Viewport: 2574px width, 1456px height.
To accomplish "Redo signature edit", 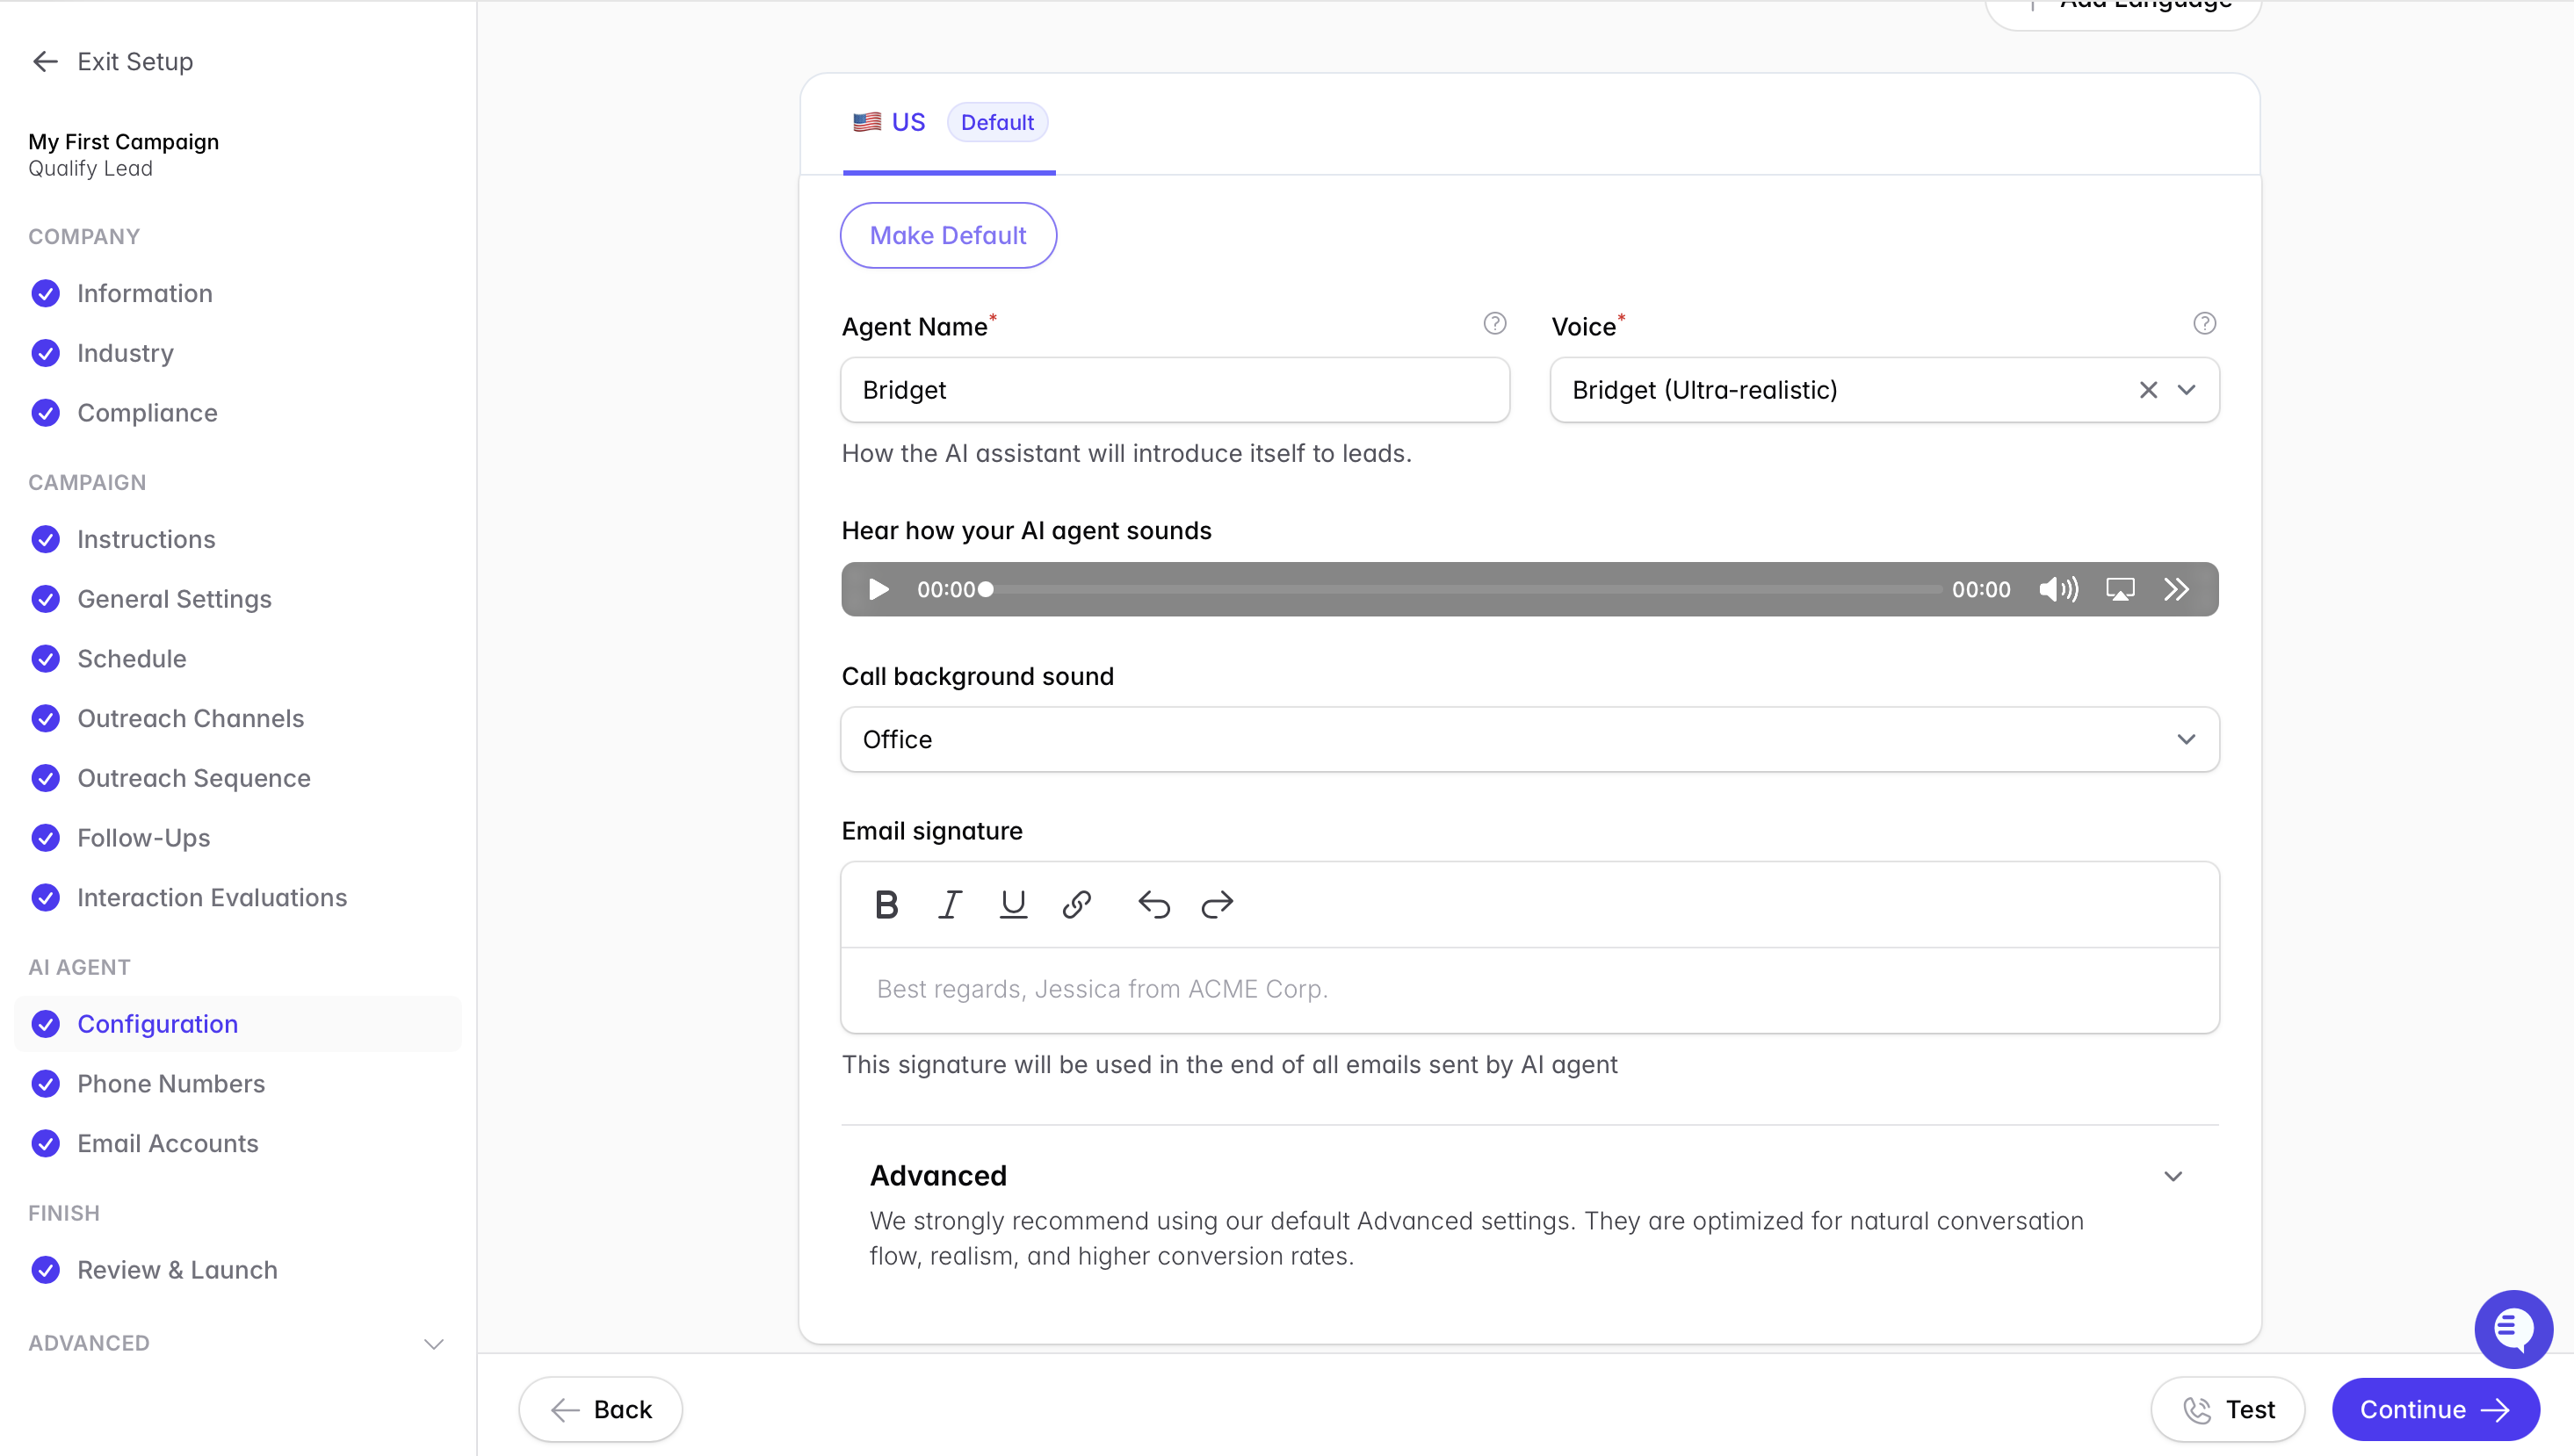I will point(1217,904).
